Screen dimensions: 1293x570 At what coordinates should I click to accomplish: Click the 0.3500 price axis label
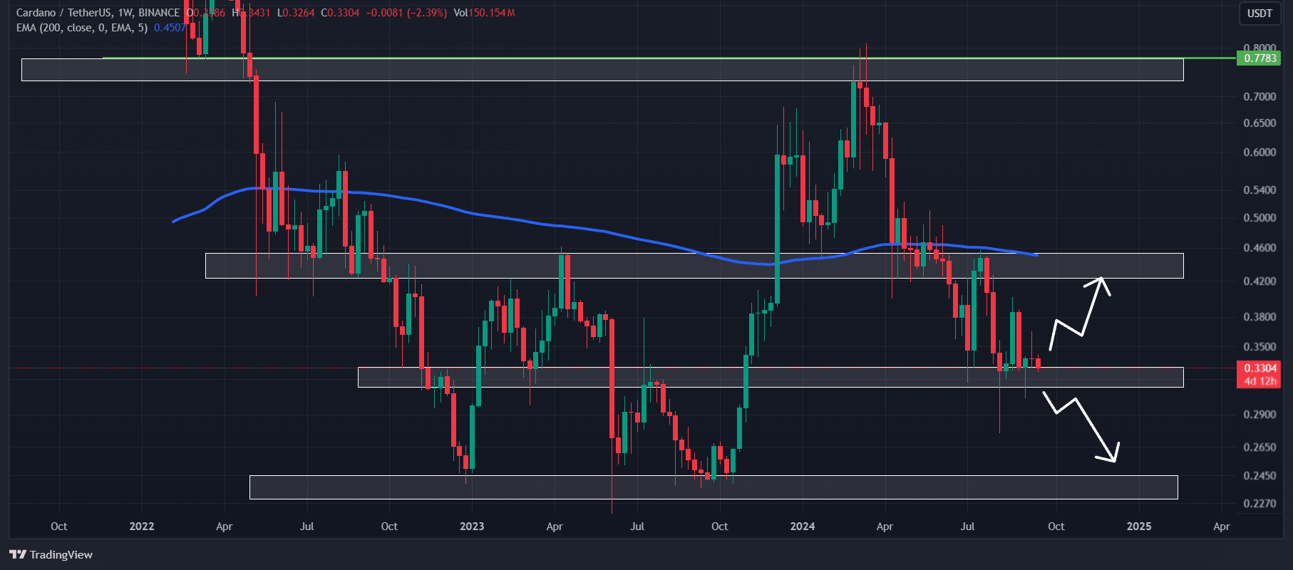point(1259,346)
